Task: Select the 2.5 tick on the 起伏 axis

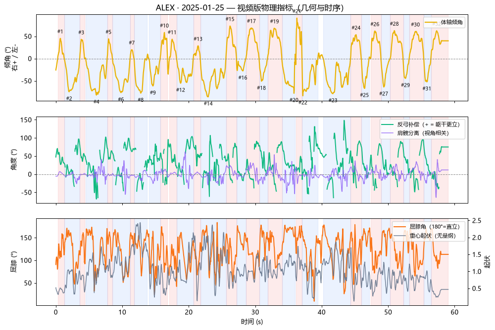Action: [x=477, y=221]
